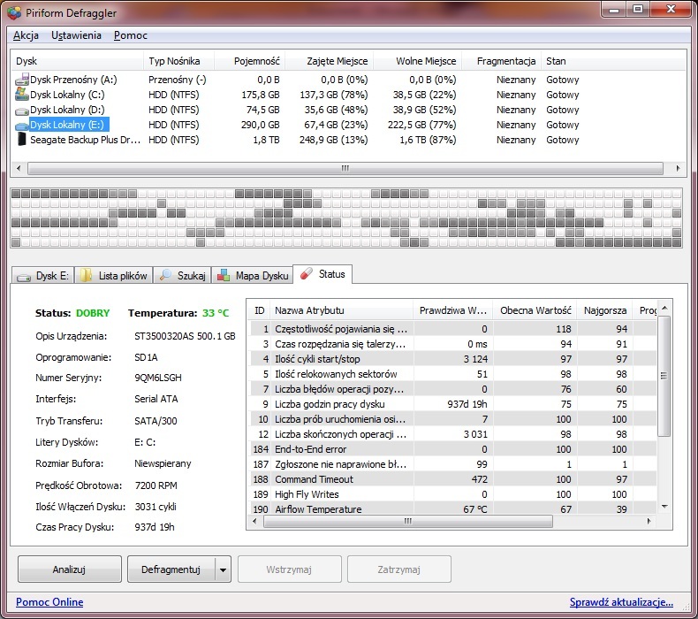
Task: Select the Dysk Przenośny (A:) row
Action: click(x=347, y=80)
